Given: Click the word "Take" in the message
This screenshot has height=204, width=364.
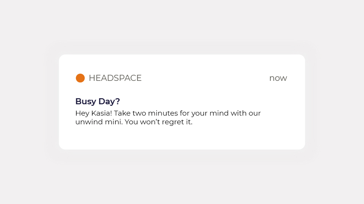Looking at the screenshot, I should [x=122, y=113].
